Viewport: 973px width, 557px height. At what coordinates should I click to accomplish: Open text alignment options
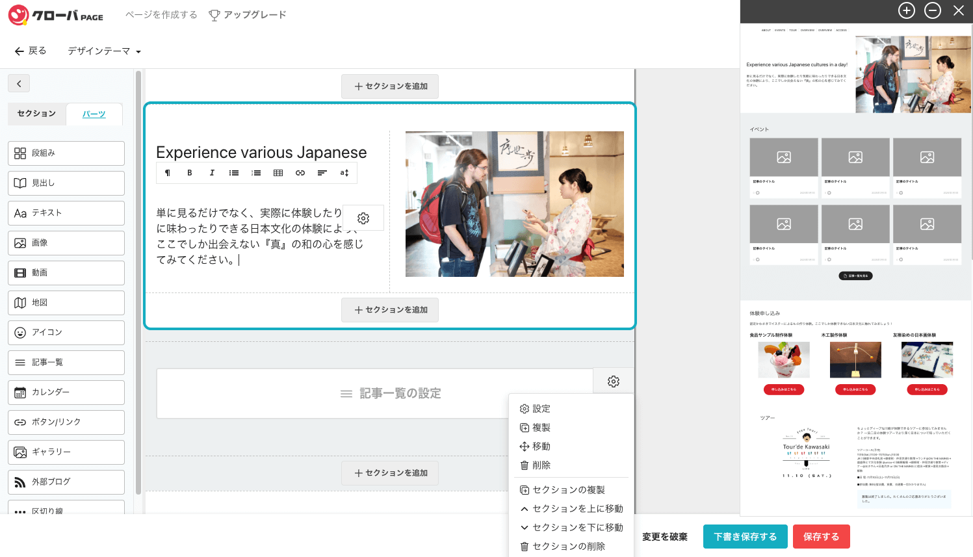(322, 173)
